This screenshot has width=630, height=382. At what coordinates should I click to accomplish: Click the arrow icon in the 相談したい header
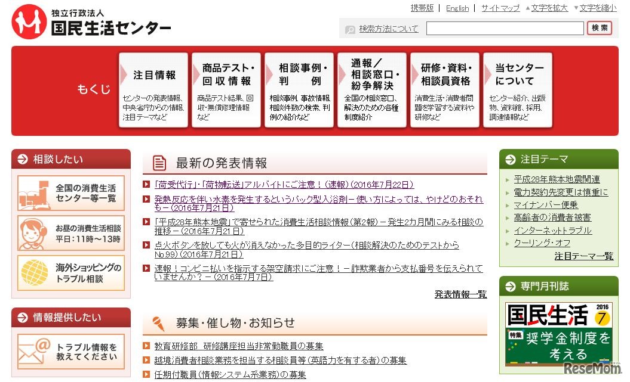(x=21, y=159)
